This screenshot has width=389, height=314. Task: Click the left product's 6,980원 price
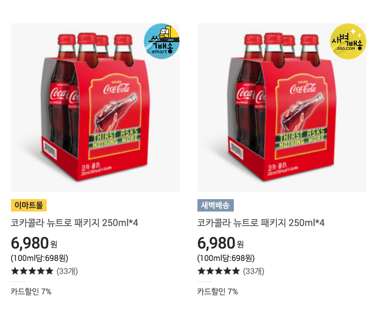coord(34,243)
